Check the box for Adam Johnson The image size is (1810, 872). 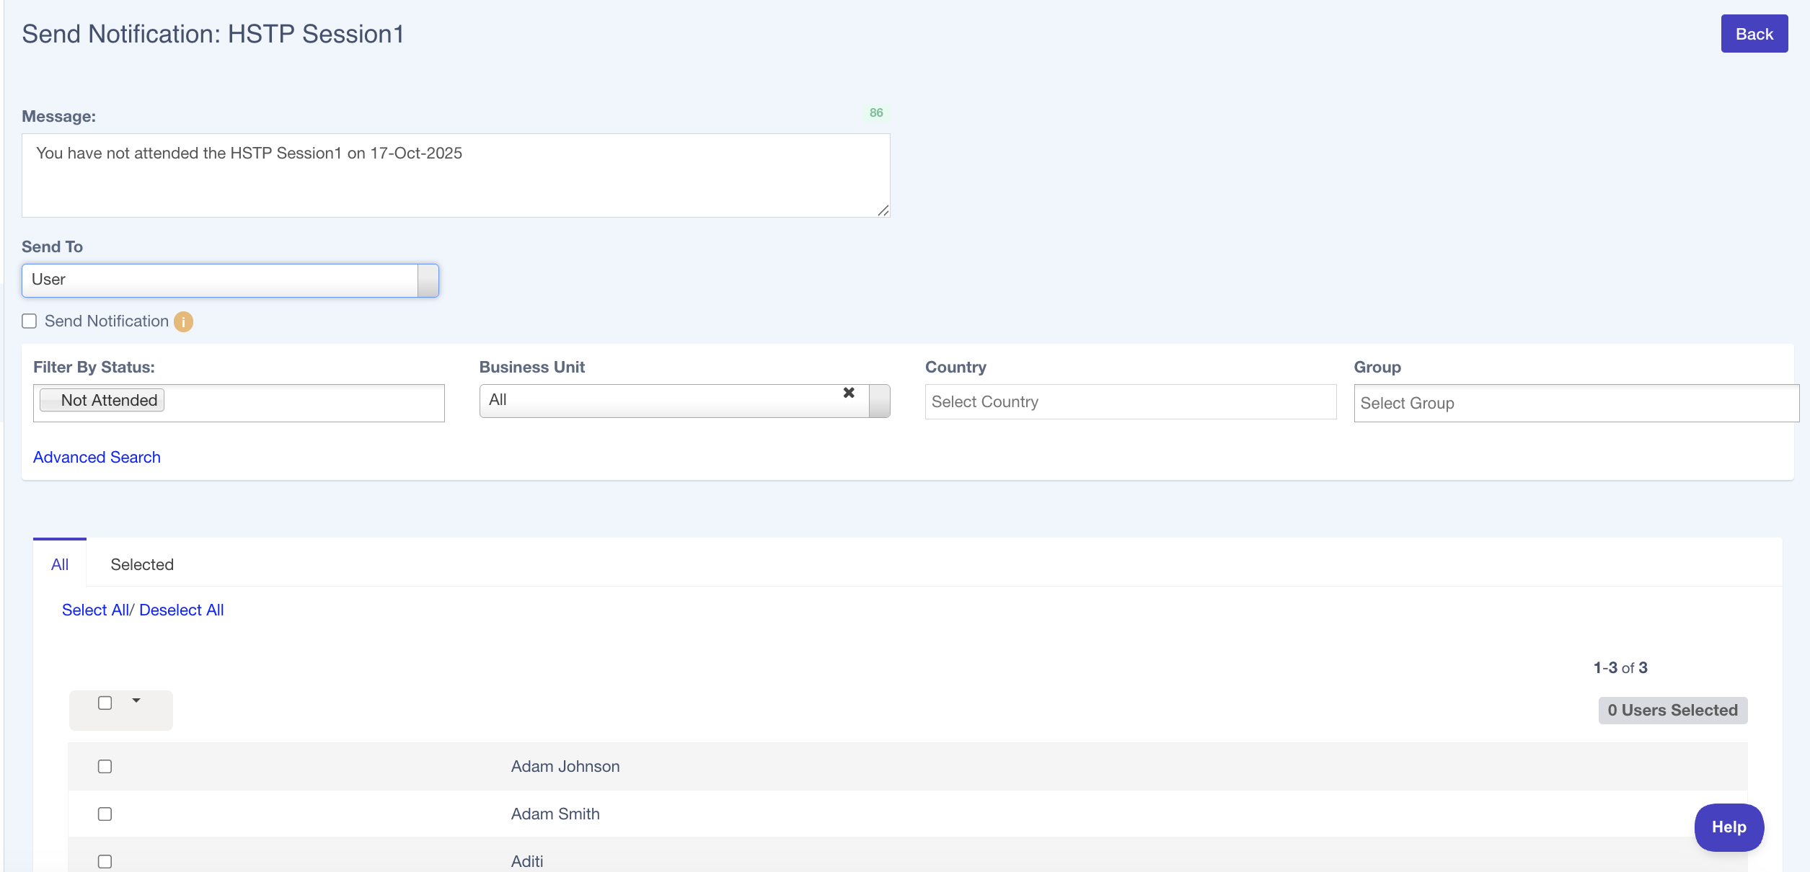pos(105,767)
